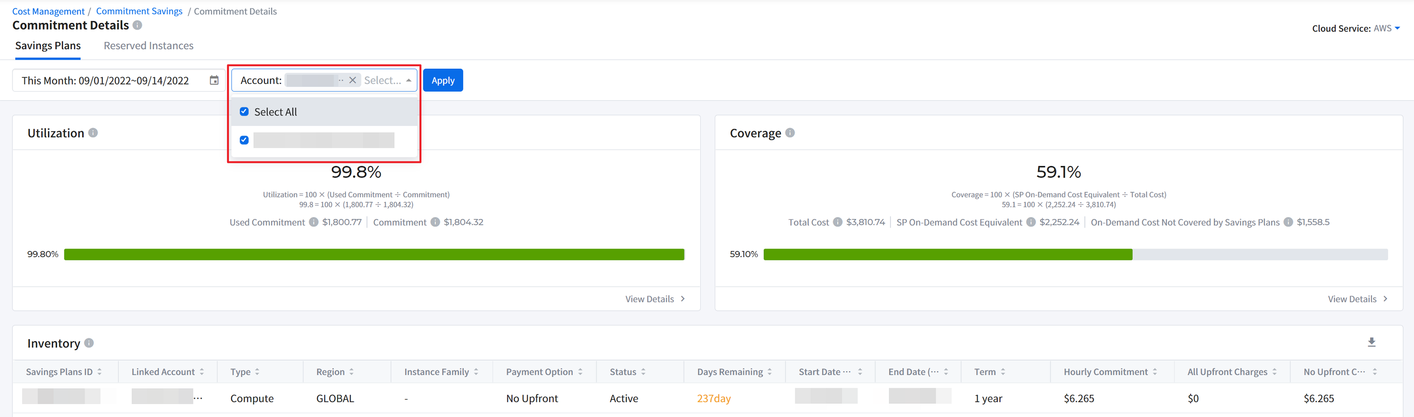Click info icon beside Total Cost

click(838, 222)
